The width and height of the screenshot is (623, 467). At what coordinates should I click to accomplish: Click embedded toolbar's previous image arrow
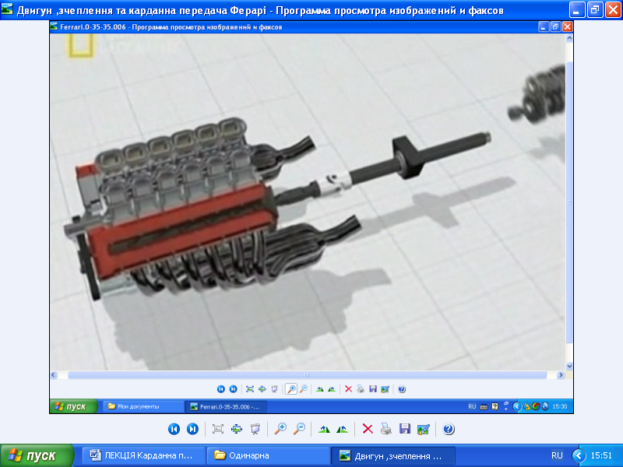(221, 389)
